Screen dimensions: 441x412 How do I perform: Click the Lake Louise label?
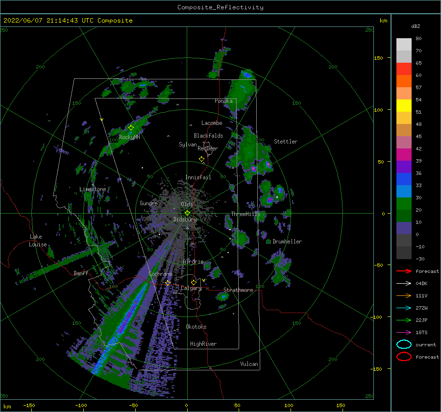point(38,241)
